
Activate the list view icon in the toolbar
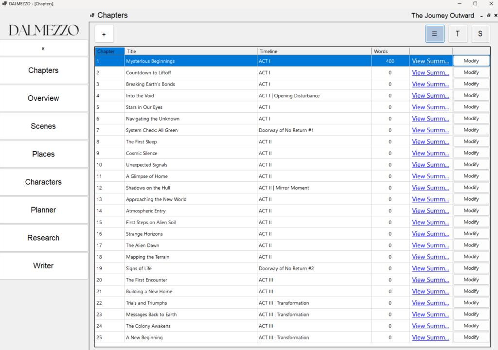click(434, 34)
